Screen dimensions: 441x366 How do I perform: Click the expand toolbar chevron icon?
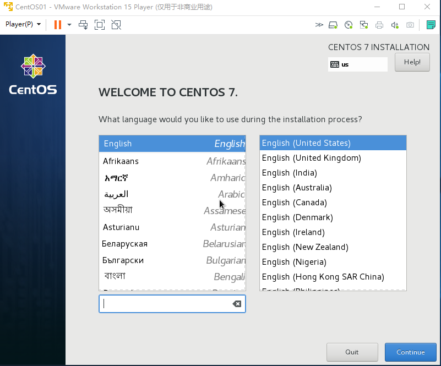tap(319, 25)
